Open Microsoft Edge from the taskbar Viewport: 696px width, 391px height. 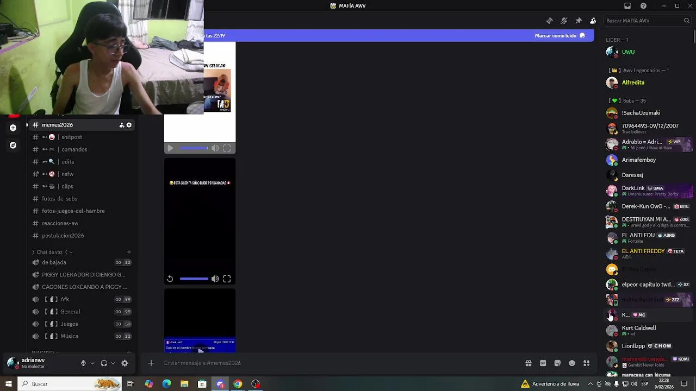[x=166, y=384]
